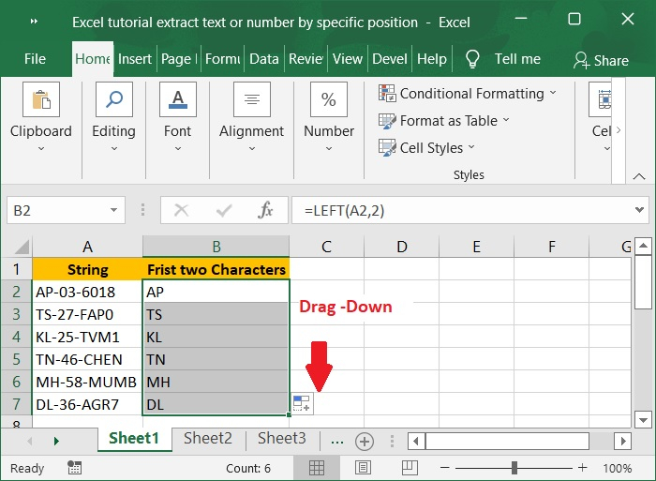Open the Clipboard group icon
This screenshot has width=656, height=481.
[x=41, y=100]
